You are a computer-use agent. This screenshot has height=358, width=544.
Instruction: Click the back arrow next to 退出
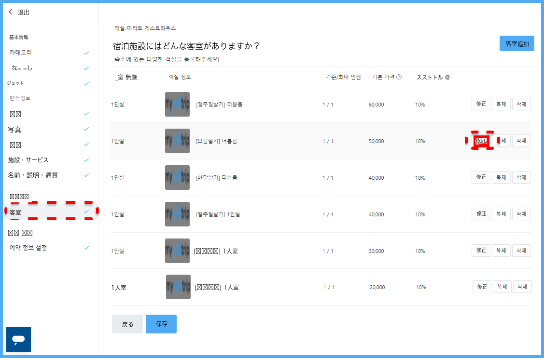click(11, 12)
